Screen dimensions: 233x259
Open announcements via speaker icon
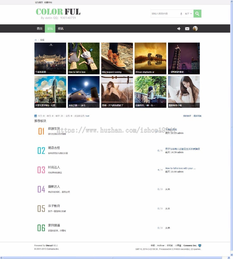coord(179,28)
